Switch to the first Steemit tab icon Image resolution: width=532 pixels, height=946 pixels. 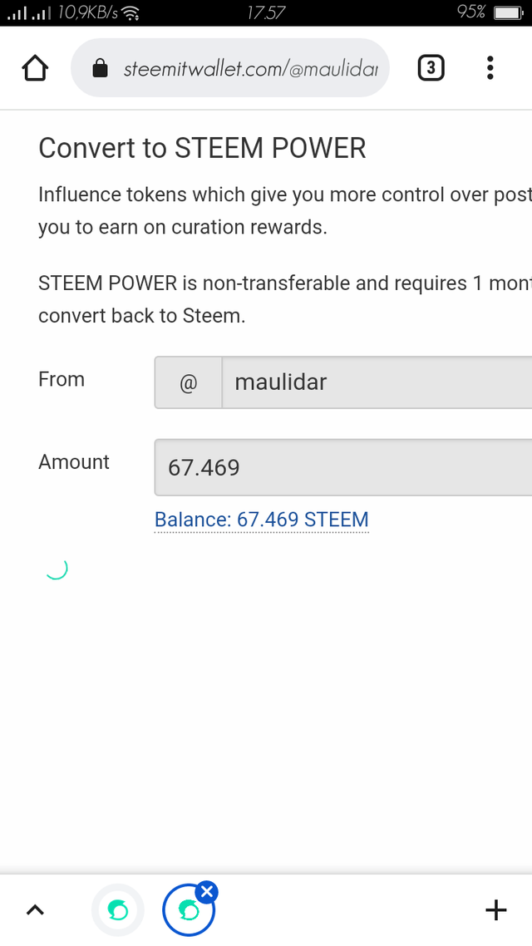(x=117, y=911)
